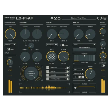Screen dimensions: 111x111
Task: Click the output channel link icon
Action: [103, 70]
